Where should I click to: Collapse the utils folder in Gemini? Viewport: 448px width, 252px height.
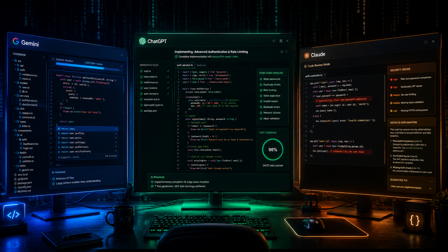(x=15, y=108)
